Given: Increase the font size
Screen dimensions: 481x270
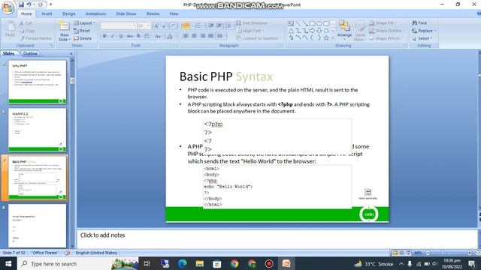Looking at the screenshot, I should coord(156,26).
